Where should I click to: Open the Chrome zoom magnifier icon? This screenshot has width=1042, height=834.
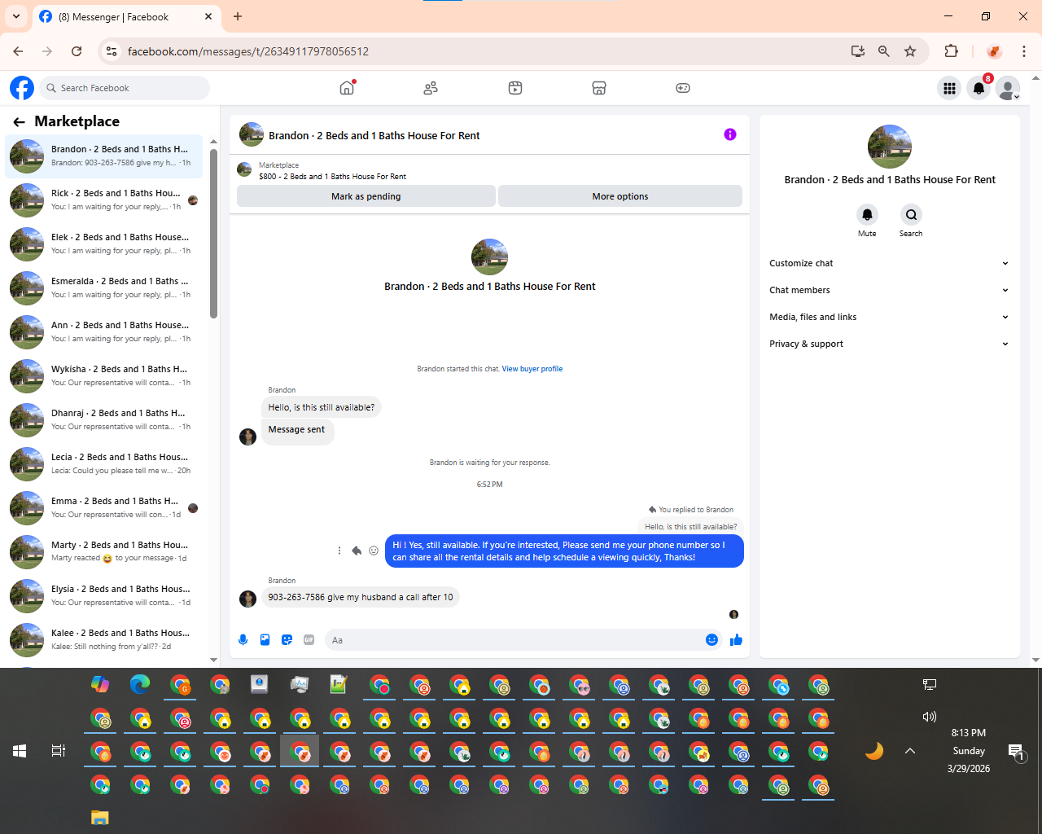pos(884,51)
